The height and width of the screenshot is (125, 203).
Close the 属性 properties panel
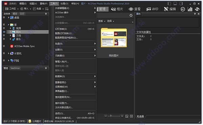coord(199,14)
